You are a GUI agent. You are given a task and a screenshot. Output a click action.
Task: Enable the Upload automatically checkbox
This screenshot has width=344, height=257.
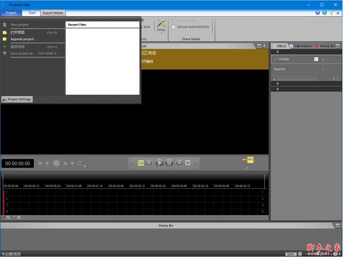click(174, 26)
